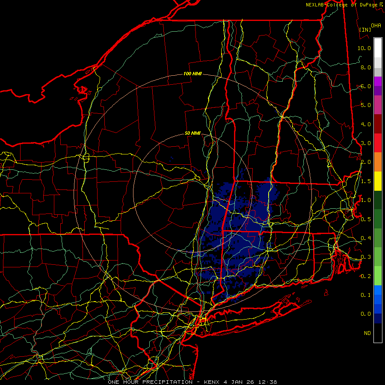The height and width of the screenshot is (385, 385).
Task: Click the '3.0' legend value
Action: [x=366, y=143]
